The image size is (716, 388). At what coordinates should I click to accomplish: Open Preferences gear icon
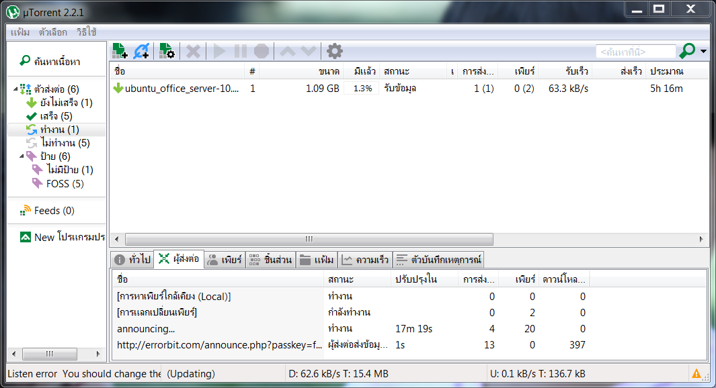click(x=335, y=51)
